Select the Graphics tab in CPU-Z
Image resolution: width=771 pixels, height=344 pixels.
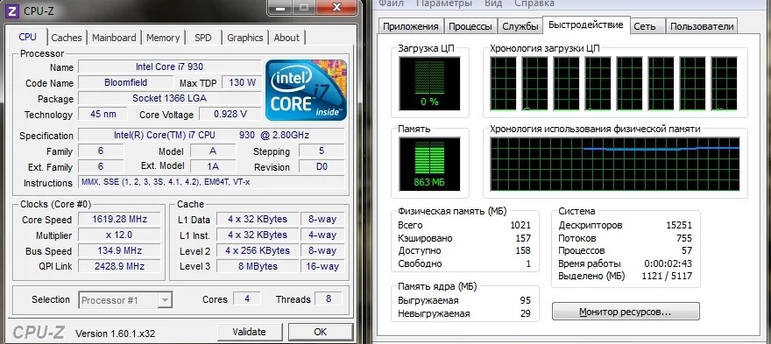(244, 38)
